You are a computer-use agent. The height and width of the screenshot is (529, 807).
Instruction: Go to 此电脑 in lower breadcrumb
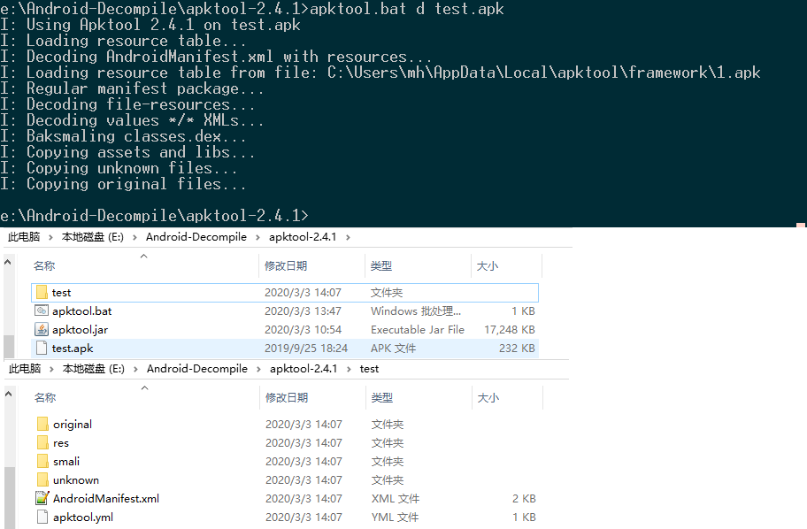click(x=25, y=369)
